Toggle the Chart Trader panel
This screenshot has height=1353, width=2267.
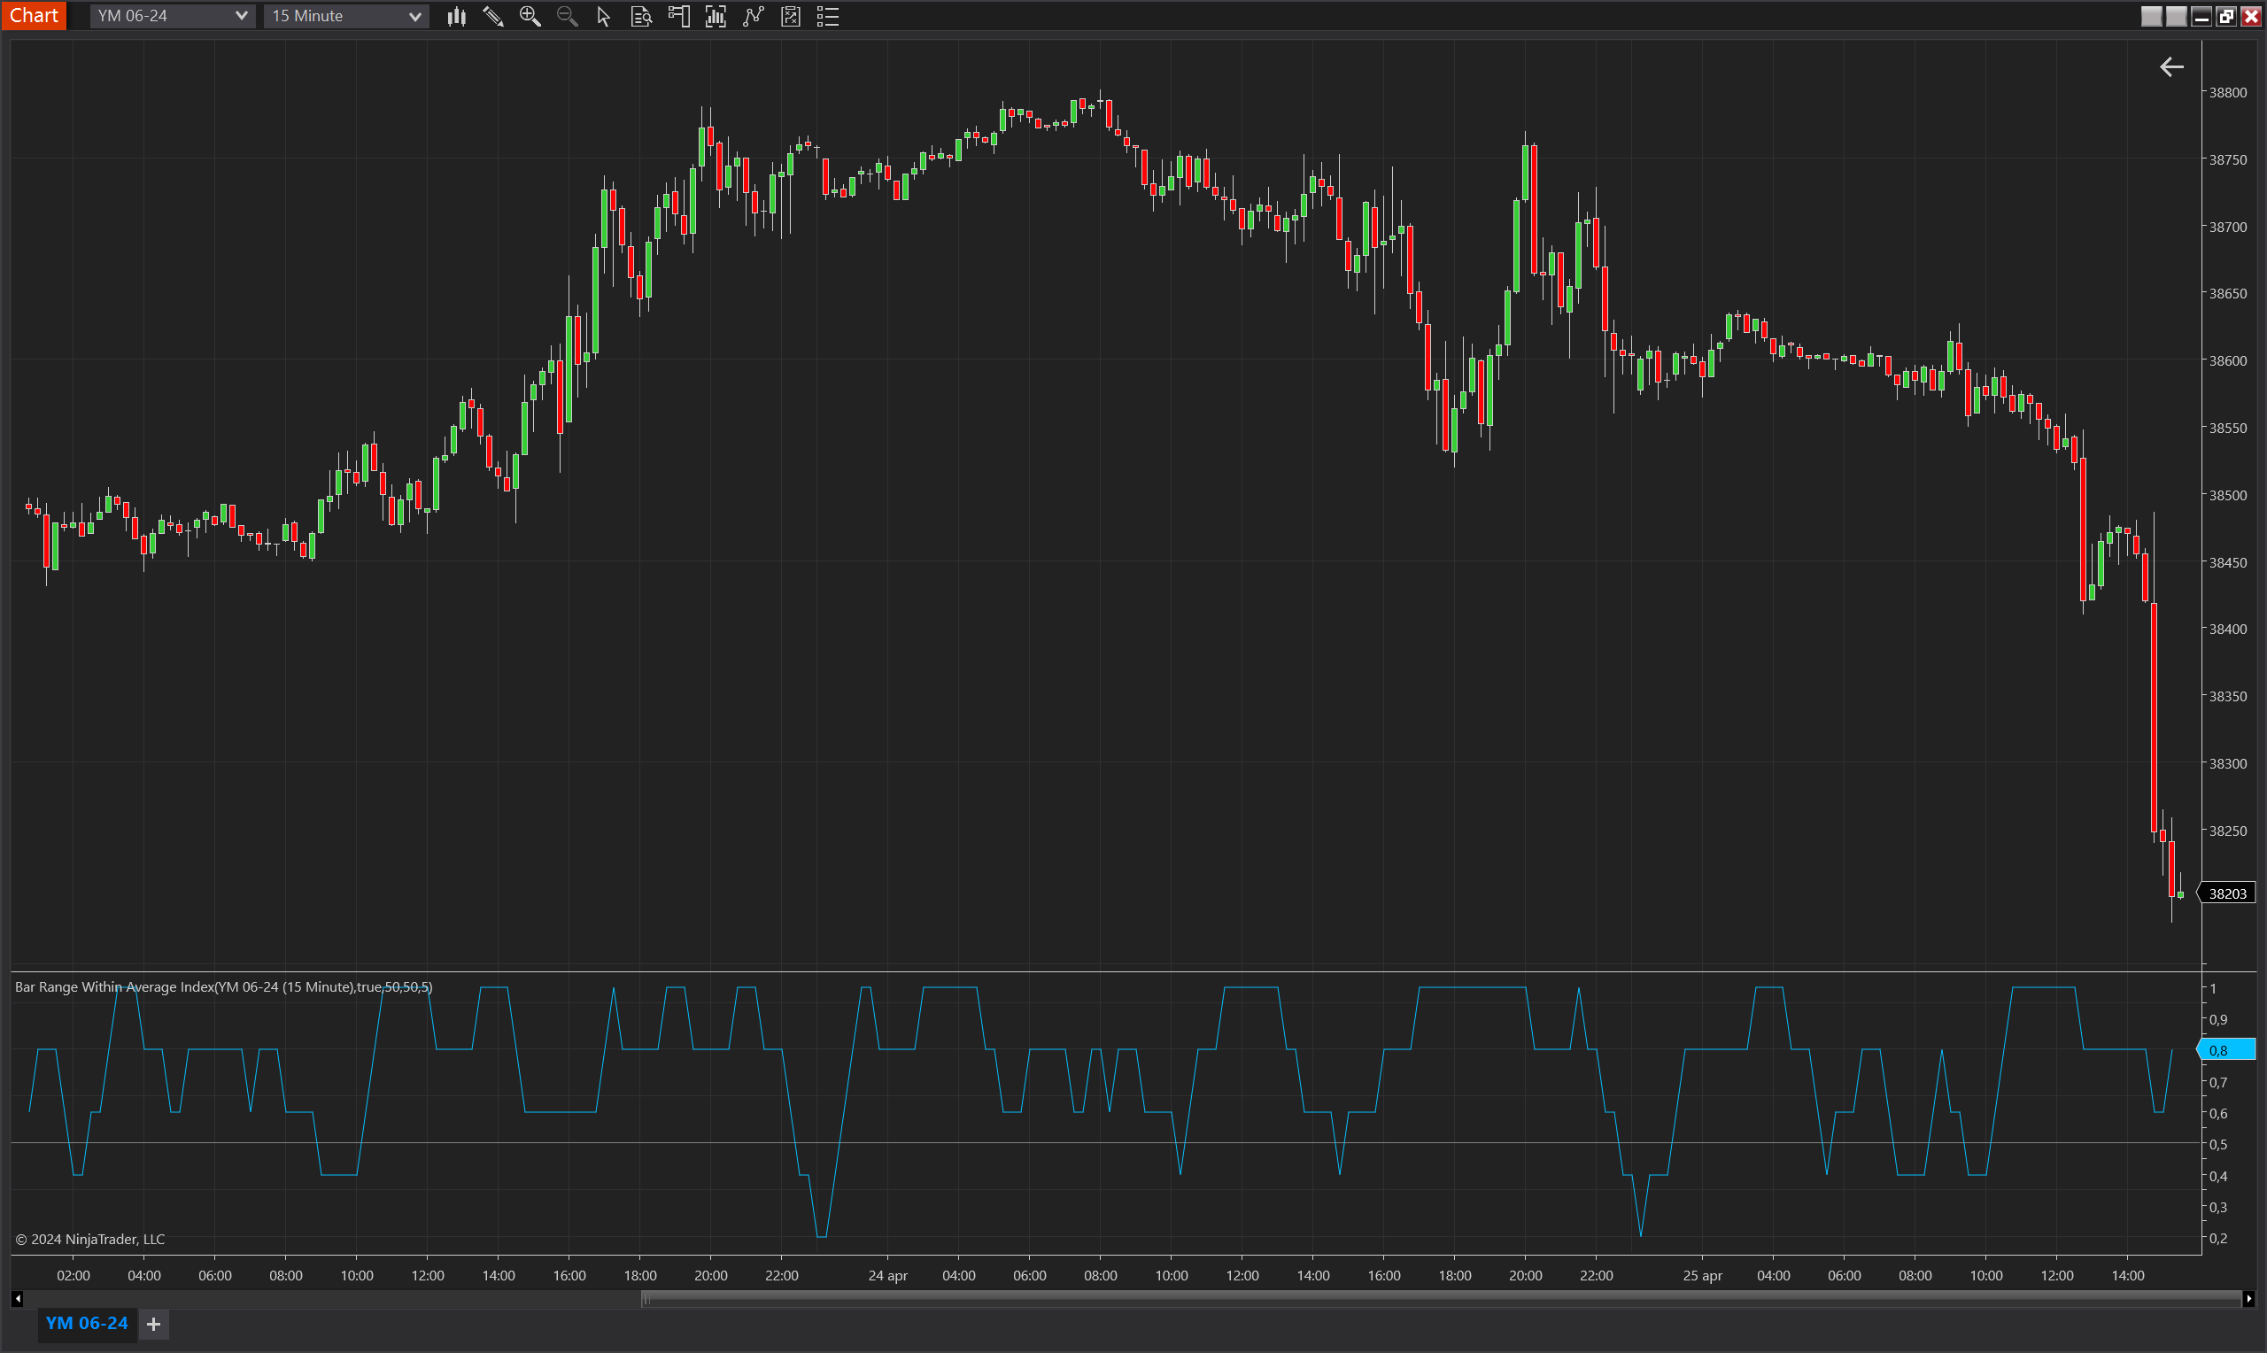(678, 17)
